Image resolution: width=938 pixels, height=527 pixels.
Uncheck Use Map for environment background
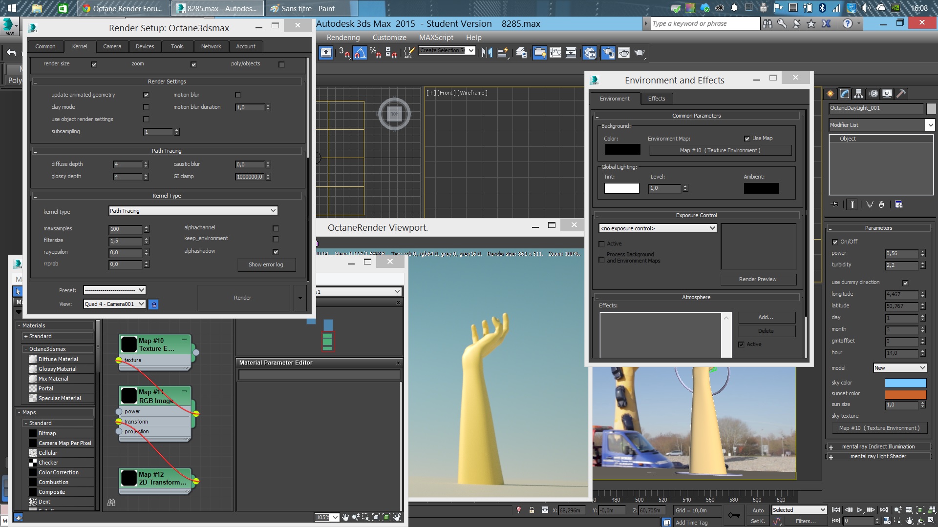coord(747,139)
